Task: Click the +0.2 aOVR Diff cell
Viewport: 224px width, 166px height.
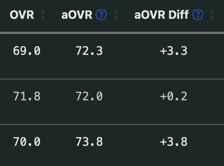Action: [174, 96]
